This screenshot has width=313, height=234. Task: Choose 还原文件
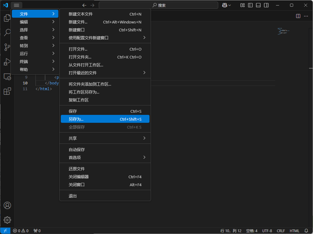click(x=105, y=169)
